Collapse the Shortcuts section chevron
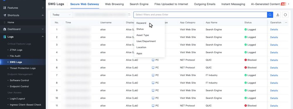 click(x=43, y=15)
